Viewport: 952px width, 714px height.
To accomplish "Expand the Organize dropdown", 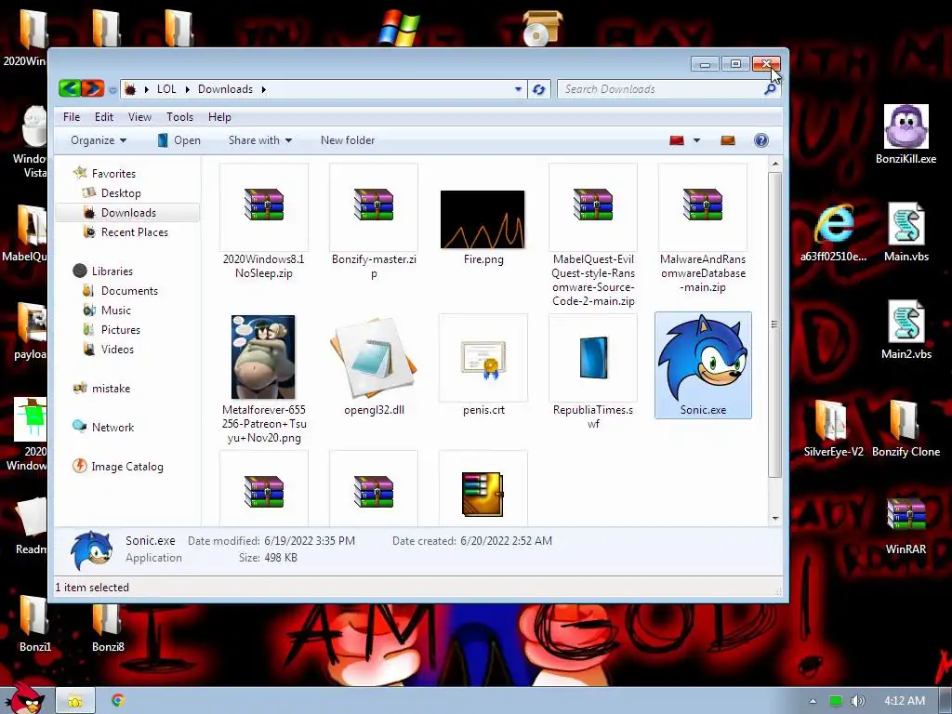I will pyautogui.click(x=99, y=140).
